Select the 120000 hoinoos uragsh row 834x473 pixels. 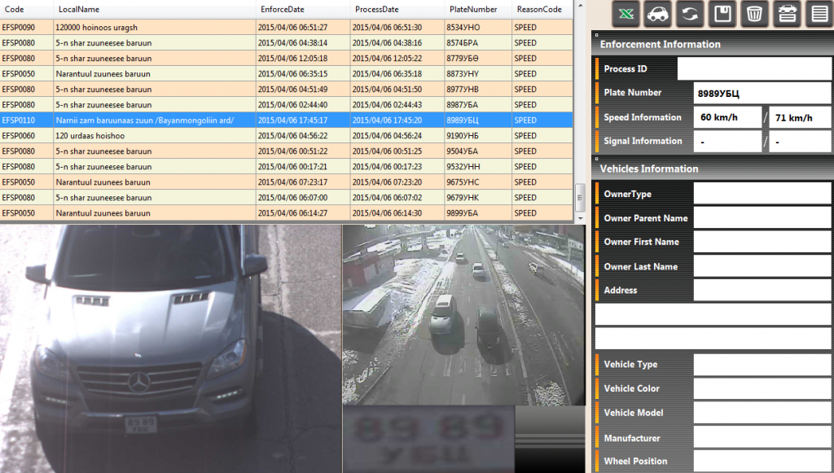coord(285,28)
